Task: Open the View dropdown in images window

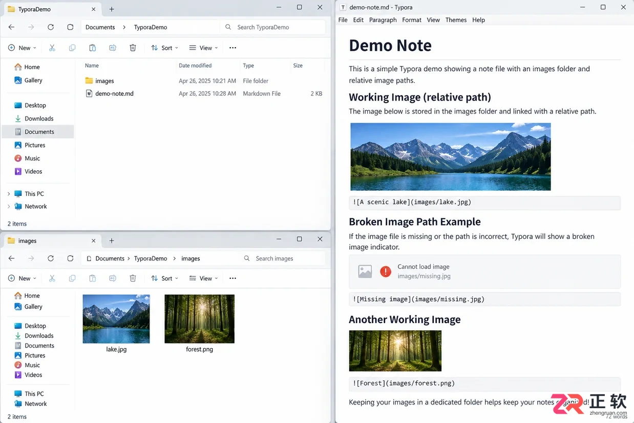Action: pyautogui.click(x=203, y=278)
